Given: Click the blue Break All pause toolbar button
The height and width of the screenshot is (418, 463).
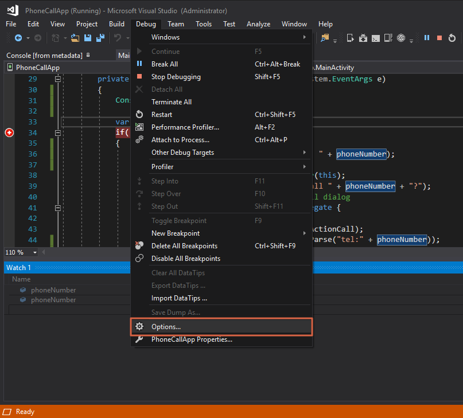Looking at the screenshot, I should (427, 38).
